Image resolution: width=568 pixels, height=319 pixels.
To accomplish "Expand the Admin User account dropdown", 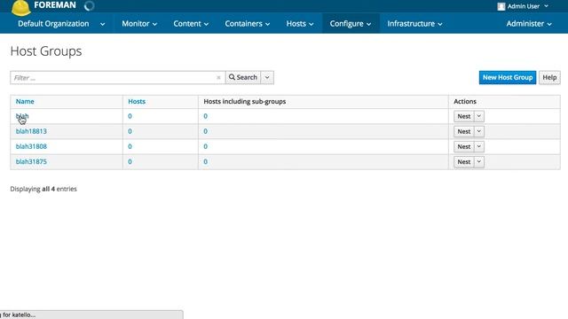I will [523, 6].
